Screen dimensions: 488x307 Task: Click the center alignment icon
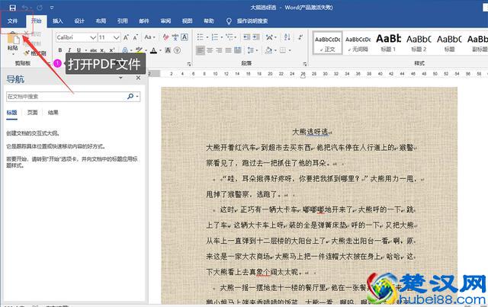coord(210,50)
